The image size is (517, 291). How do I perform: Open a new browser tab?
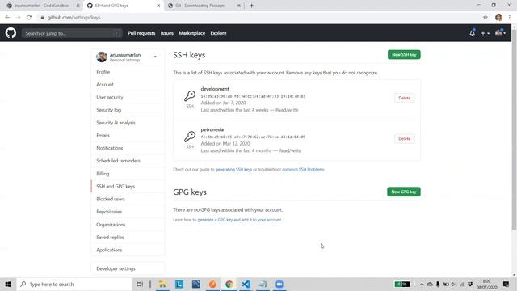[x=251, y=6]
